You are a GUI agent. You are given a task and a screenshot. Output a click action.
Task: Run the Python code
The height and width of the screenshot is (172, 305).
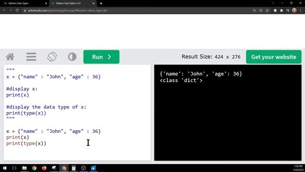click(102, 57)
